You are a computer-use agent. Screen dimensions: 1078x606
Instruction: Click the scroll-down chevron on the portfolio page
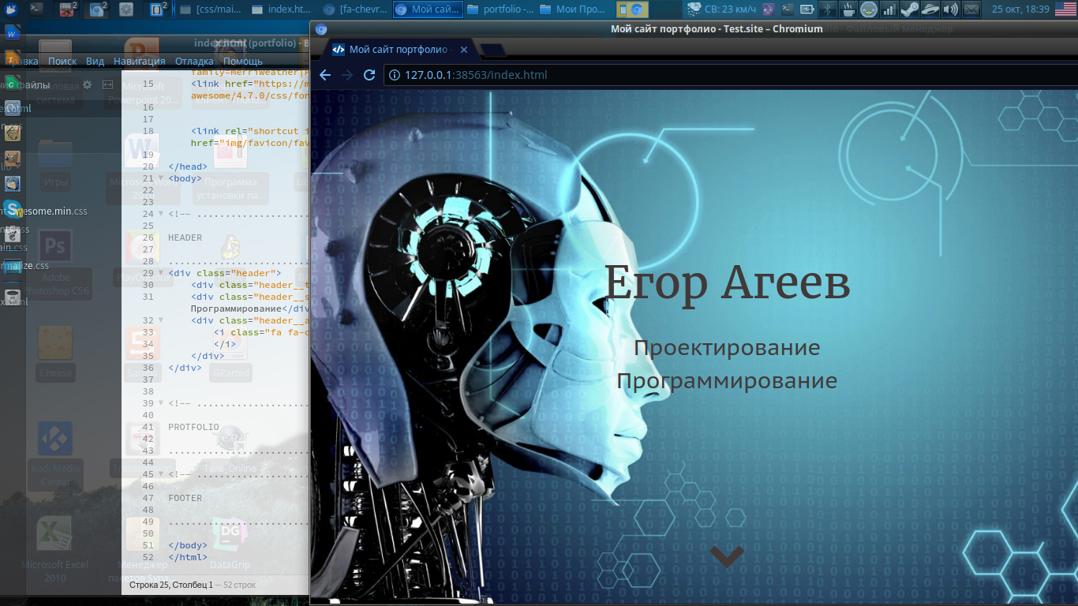coord(725,555)
